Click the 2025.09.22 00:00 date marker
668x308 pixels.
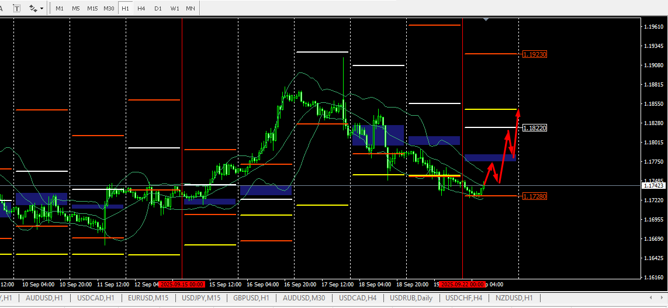click(463, 284)
